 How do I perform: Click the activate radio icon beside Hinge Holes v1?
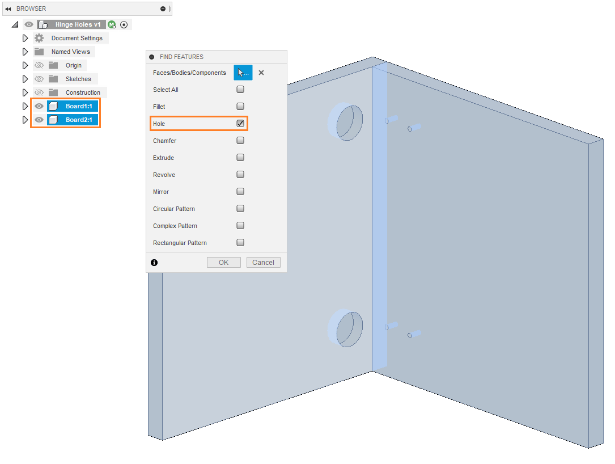pyautogui.click(x=124, y=24)
